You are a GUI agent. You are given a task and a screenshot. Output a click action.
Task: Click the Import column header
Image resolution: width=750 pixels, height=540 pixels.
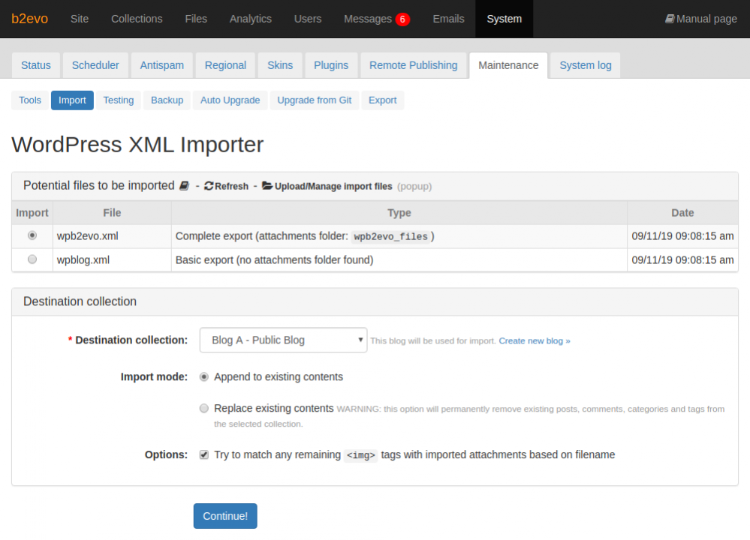(32, 213)
